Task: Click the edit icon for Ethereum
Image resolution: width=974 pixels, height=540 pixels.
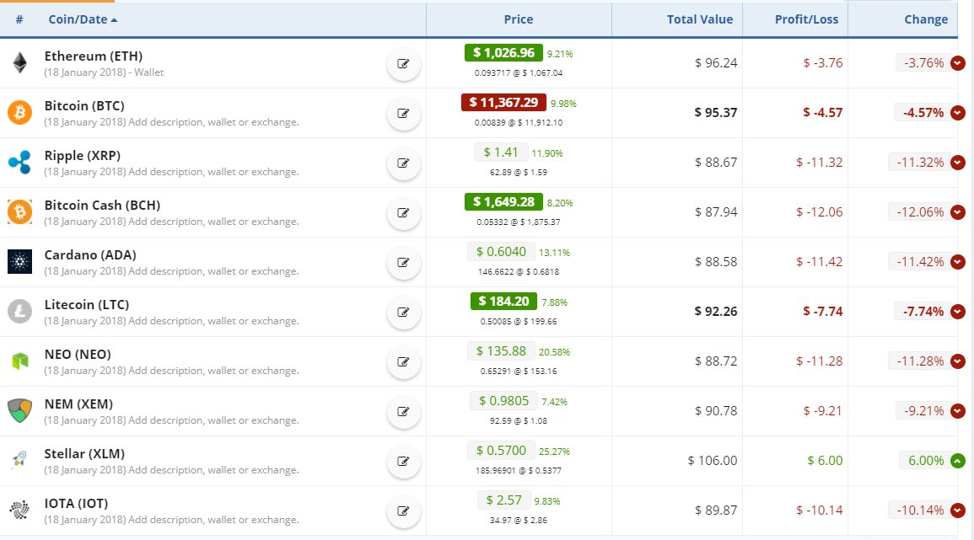Action: pos(403,64)
